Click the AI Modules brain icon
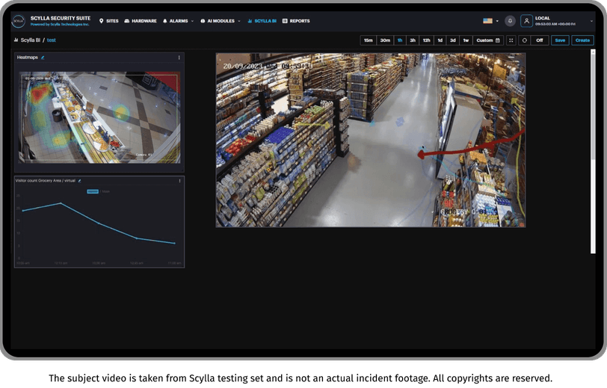 tap(203, 21)
